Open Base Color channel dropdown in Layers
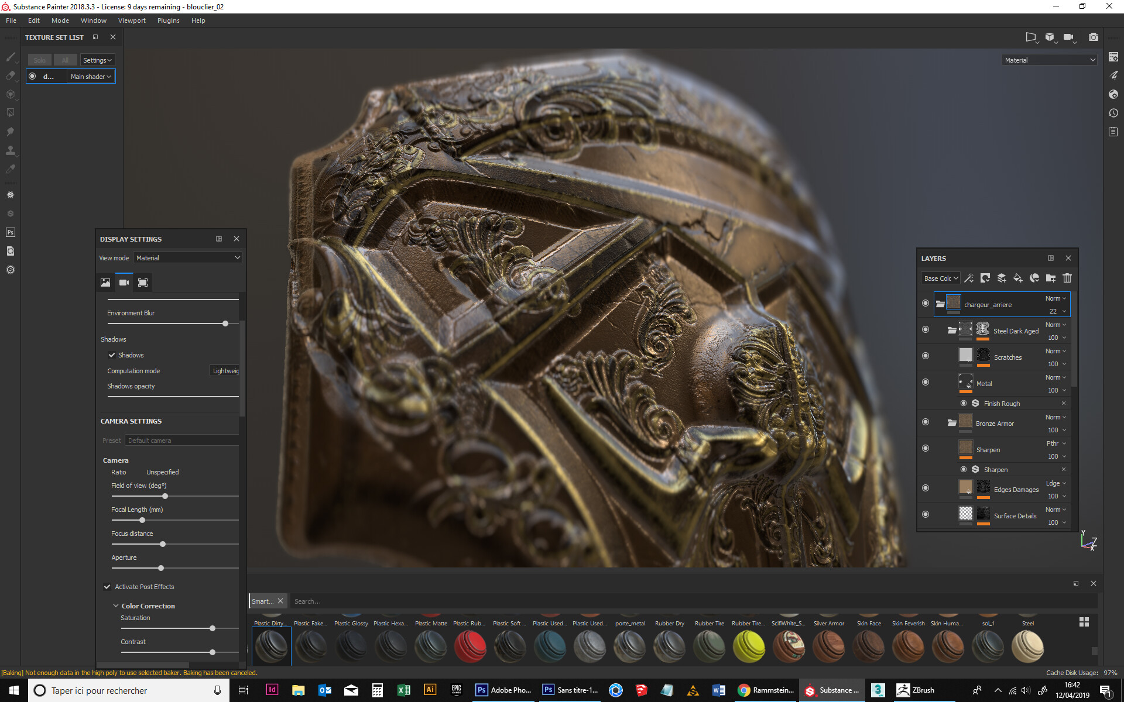1124x702 pixels. [x=941, y=278]
